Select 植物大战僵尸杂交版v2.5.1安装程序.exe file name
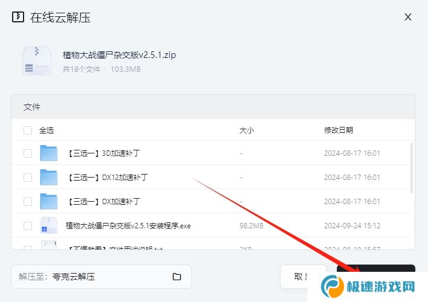Image resolution: width=428 pixels, height=302 pixels. click(x=129, y=226)
